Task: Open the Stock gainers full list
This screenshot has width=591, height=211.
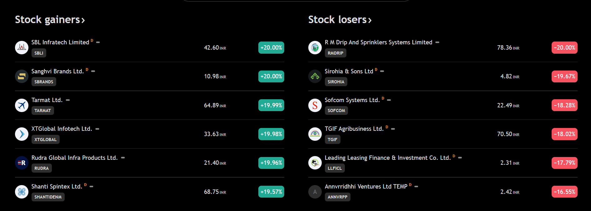Action: 50,20
